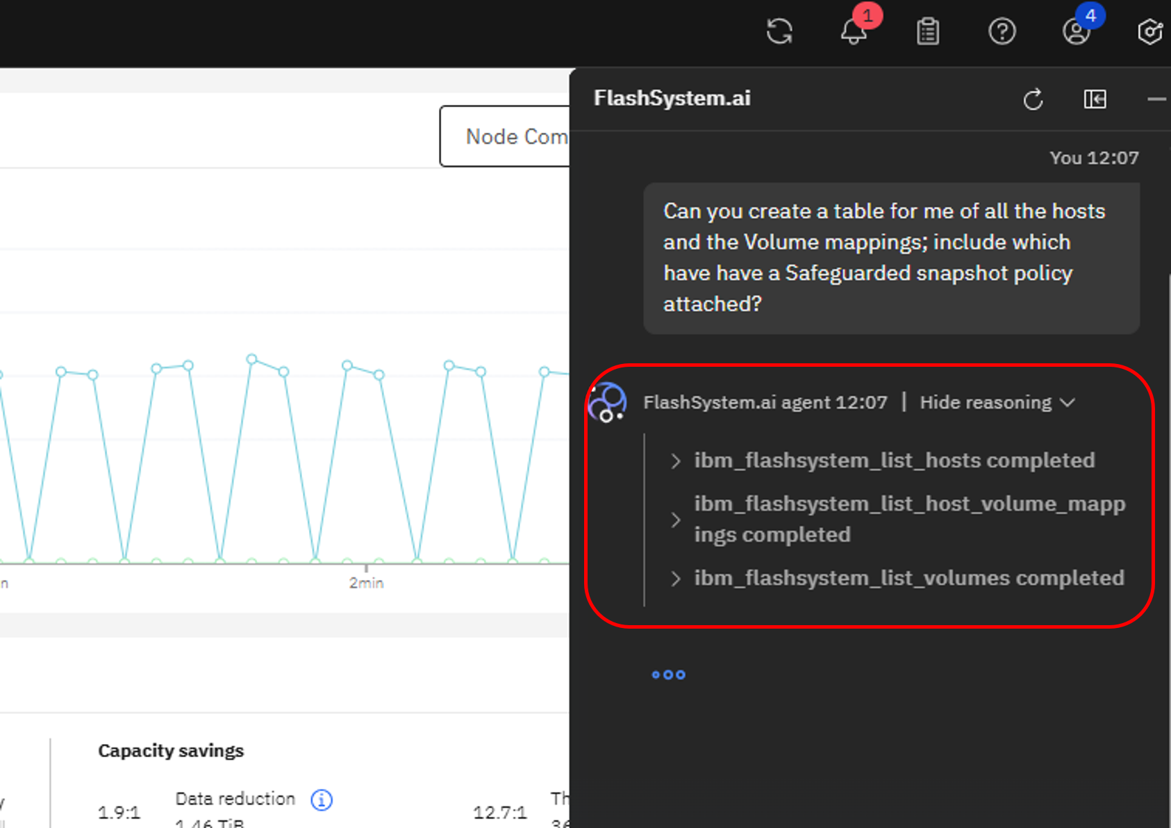This screenshot has height=828, width=1171.
Task: Click the FlashSystem.ai agent 12:07 label
Action: (765, 402)
